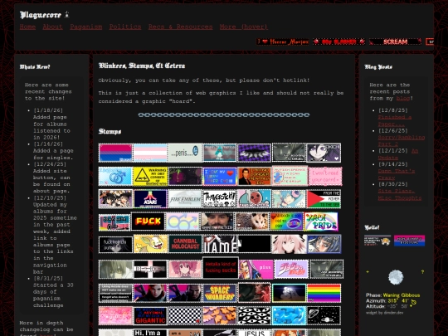Image resolution: width=448 pixels, height=336 pixels.
Task: Open 'Site Plans, Misc Thoughts' post
Action: click(x=399, y=195)
